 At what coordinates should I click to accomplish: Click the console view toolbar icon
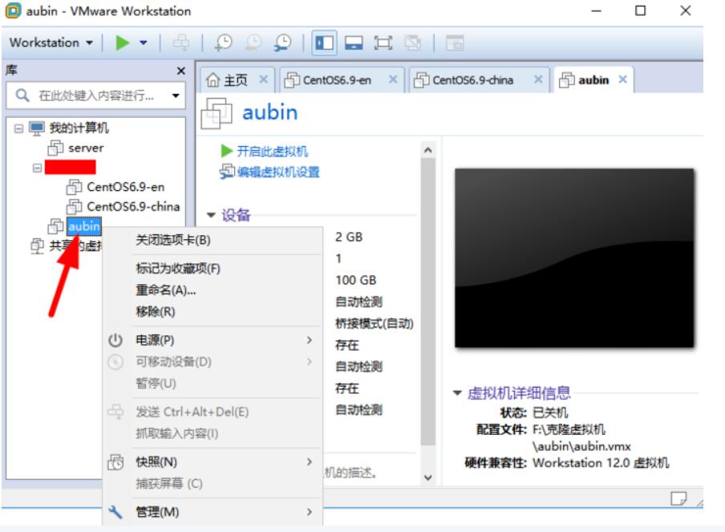[455, 43]
